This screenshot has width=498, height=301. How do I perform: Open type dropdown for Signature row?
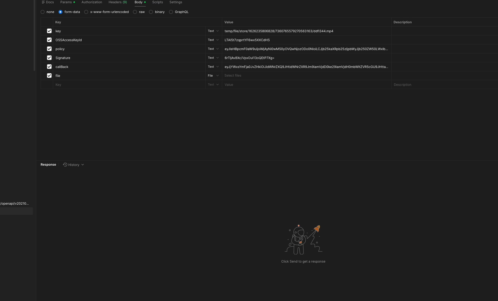[213, 58]
